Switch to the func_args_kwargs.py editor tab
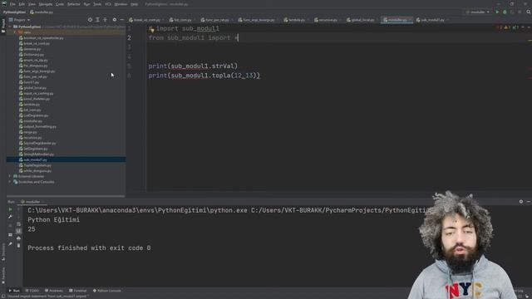Screen dimensions: 532x299 pos(257,20)
